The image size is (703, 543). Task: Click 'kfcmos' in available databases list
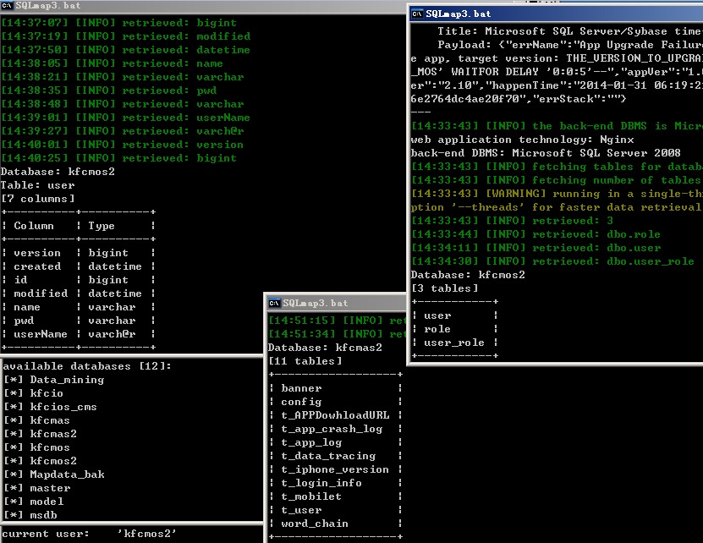click(x=50, y=447)
